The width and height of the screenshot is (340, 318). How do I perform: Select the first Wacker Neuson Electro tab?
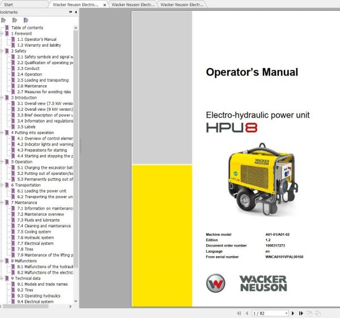tap(75, 5)
